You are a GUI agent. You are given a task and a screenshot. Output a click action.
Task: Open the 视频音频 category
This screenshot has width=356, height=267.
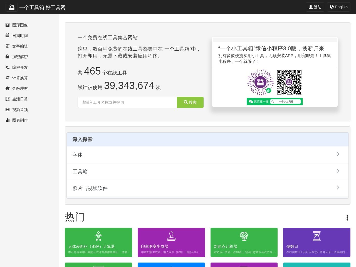pyautogui.click(x=20, y=110)
